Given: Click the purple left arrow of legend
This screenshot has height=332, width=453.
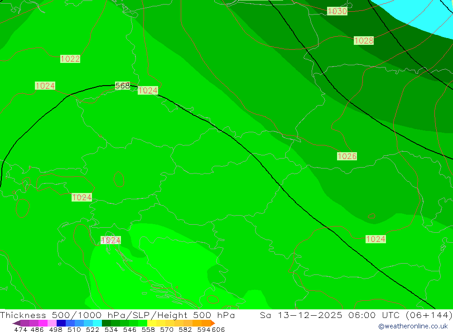Looking at the screenshot, I should click(x=16, y=323).
